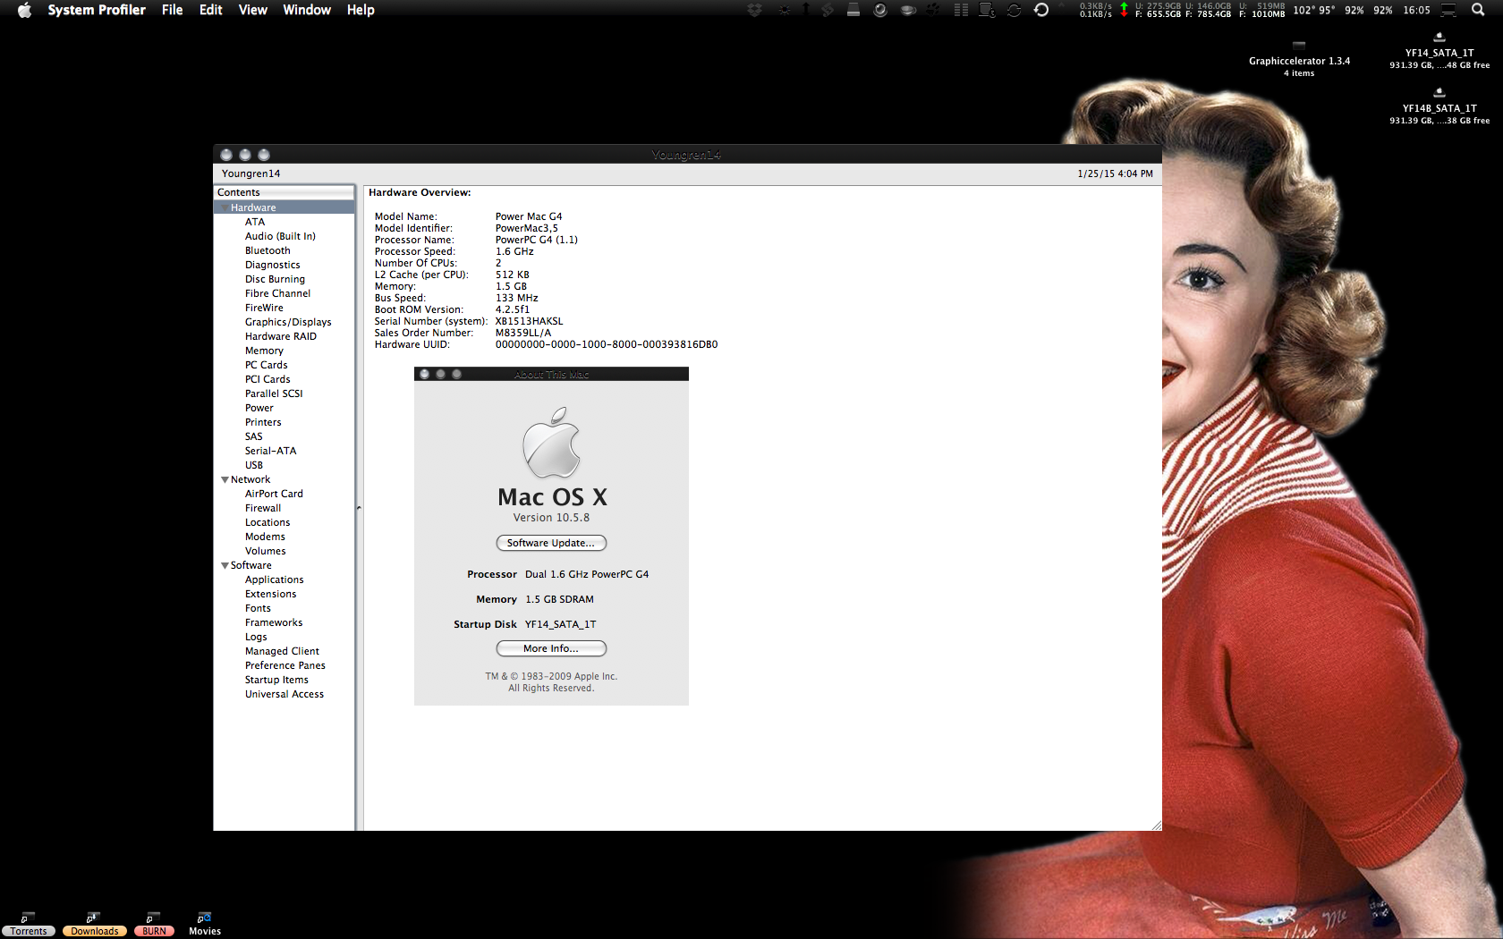This screenshot has width=1503, height=939.
Task: Select AirPort Card under Network
Action: [274, 494]
